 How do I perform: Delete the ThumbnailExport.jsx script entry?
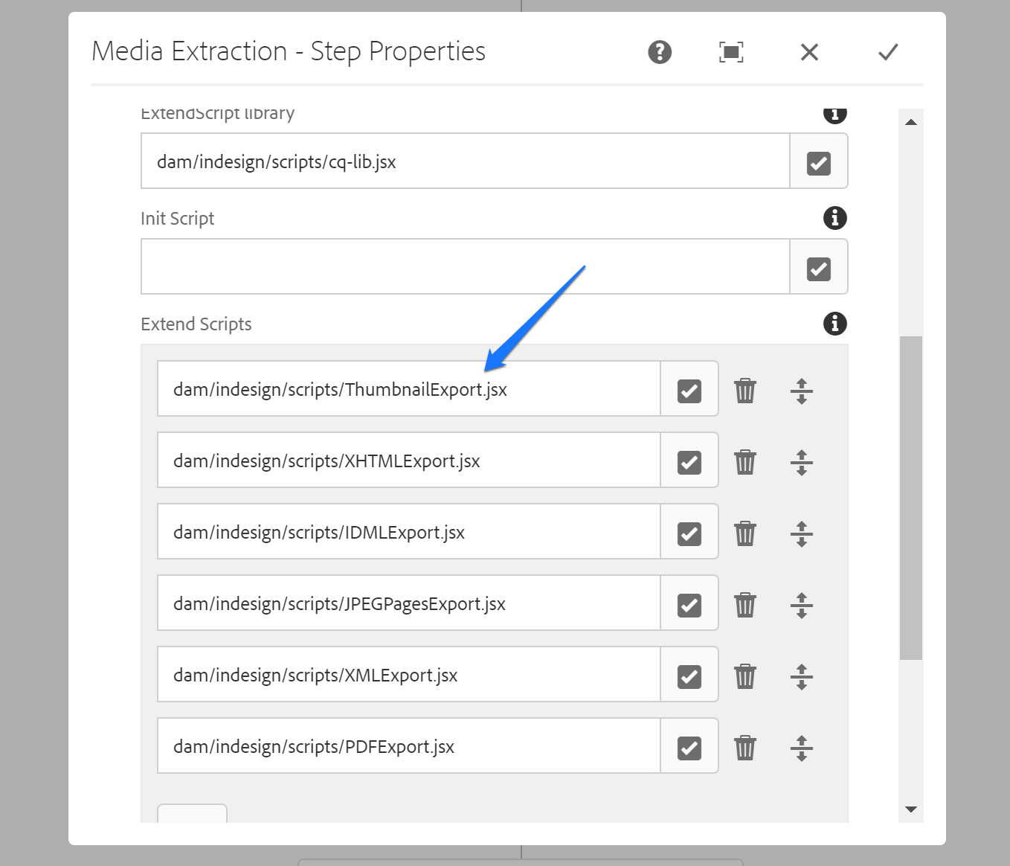[x=744, y=389]
